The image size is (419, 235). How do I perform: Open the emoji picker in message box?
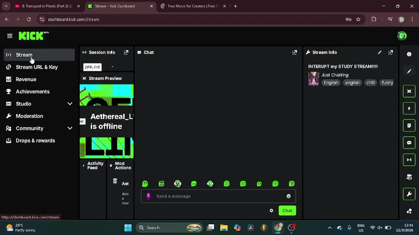pos(288,196)
